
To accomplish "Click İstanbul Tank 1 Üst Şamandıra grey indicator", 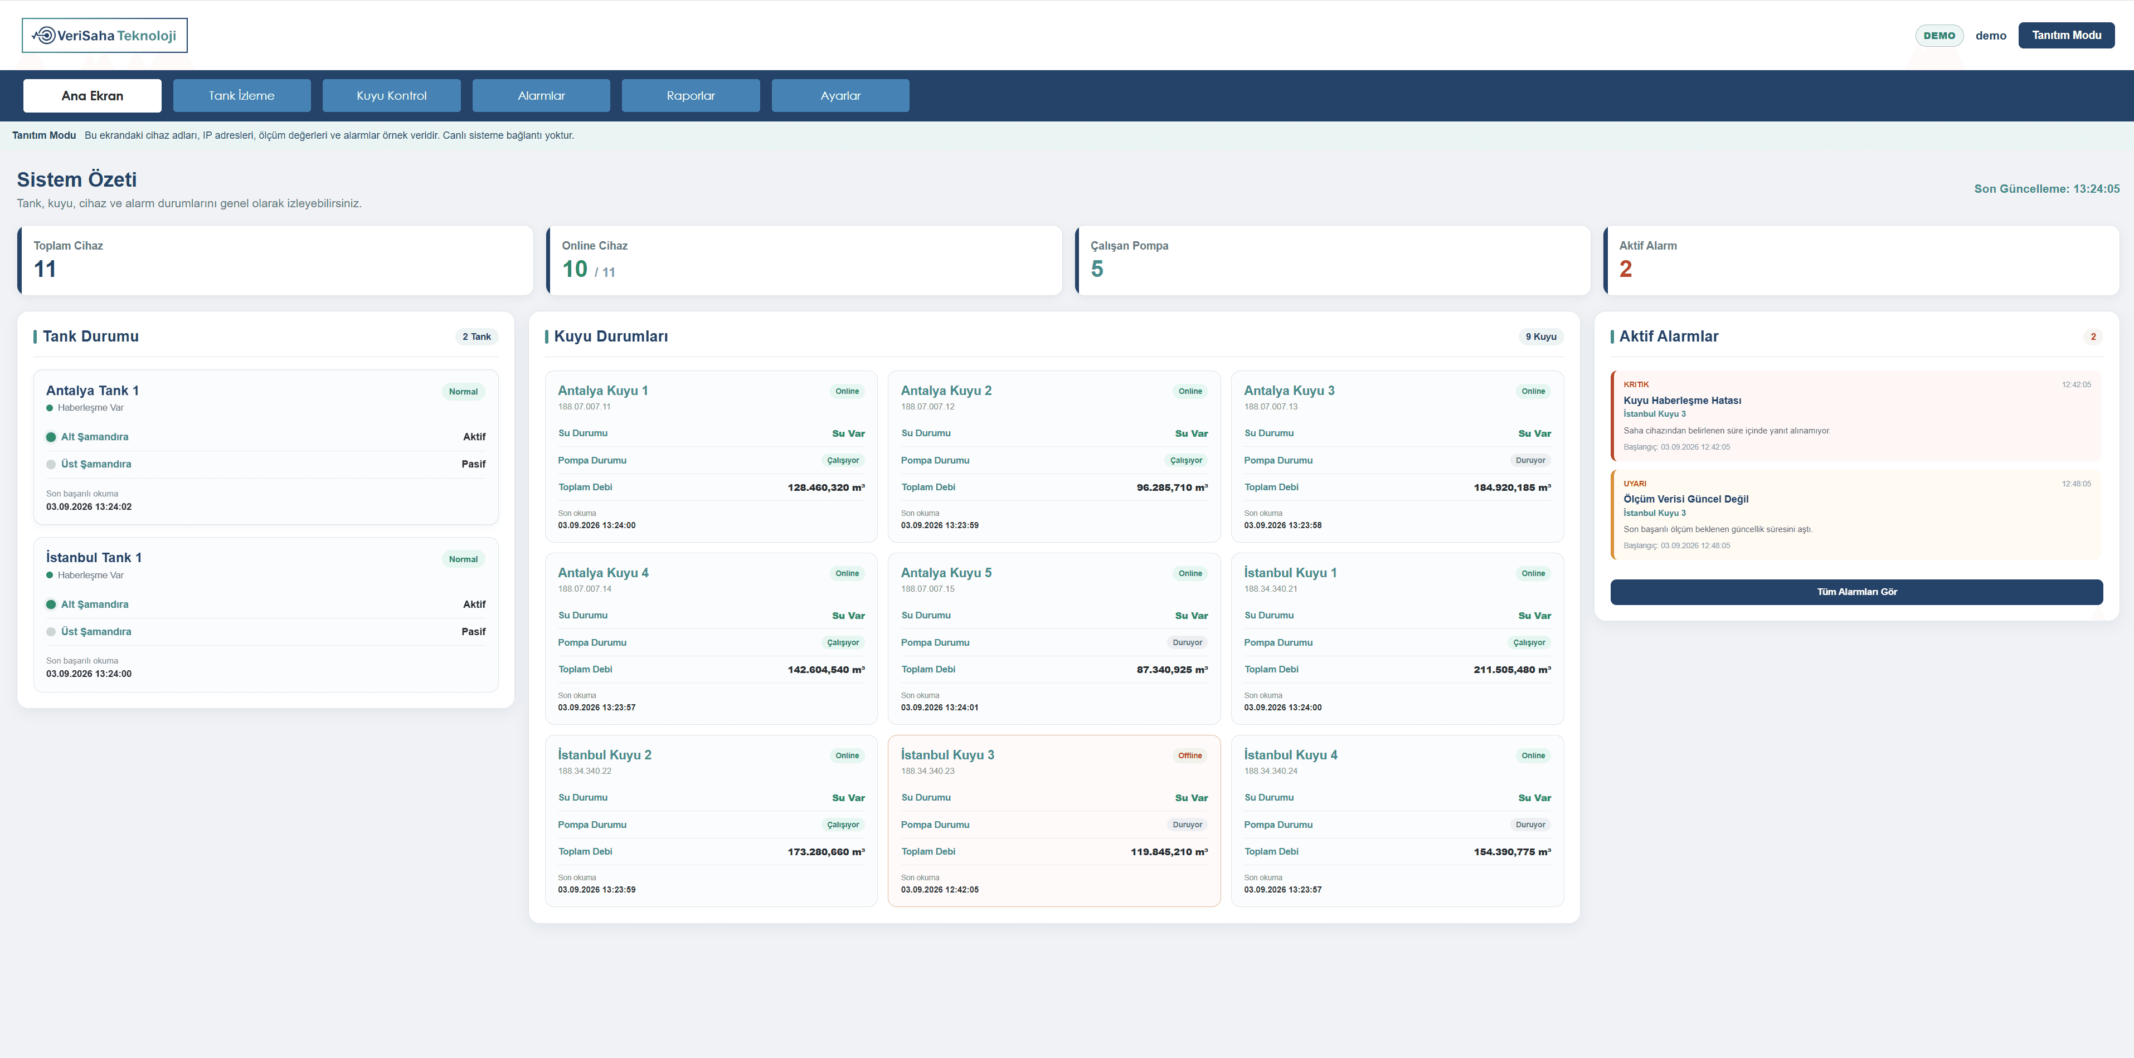I will pyautogui.click(x=51, y=632).
